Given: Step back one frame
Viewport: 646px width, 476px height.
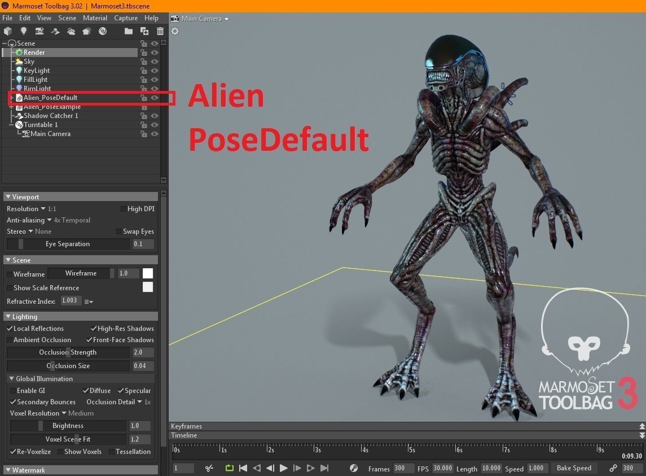Looking at the screenshot, I should 270,468.
